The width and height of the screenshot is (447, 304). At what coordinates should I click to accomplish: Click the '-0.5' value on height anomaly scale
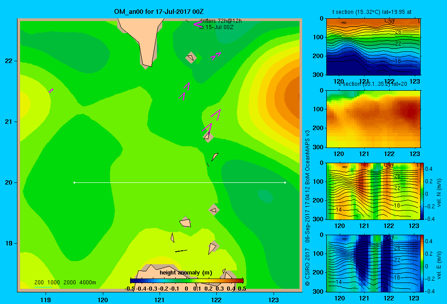130,289
